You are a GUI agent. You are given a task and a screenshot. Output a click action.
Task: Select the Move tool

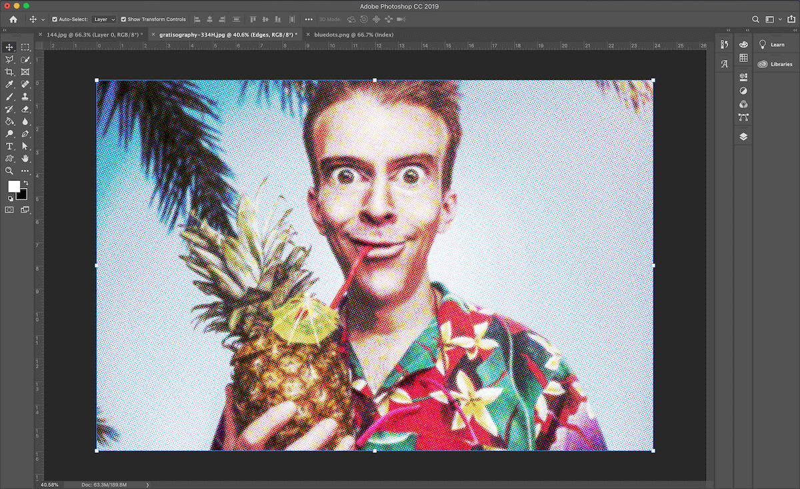(9, 47)
